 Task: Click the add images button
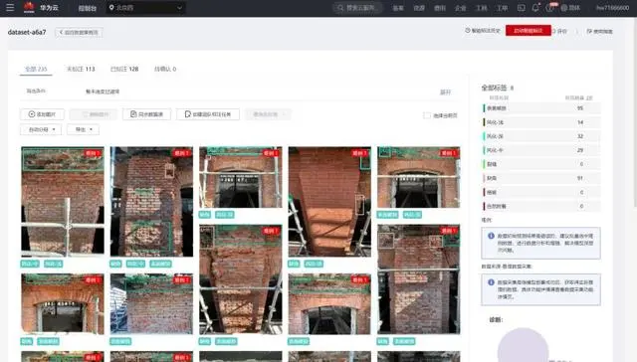click(x=42, y=114)
